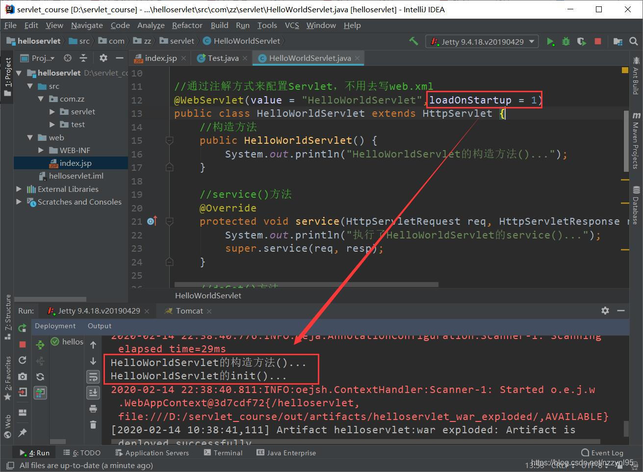Open Application Servers tool window
The height and width of the screenshot is (472, 643).
point(153,453)
